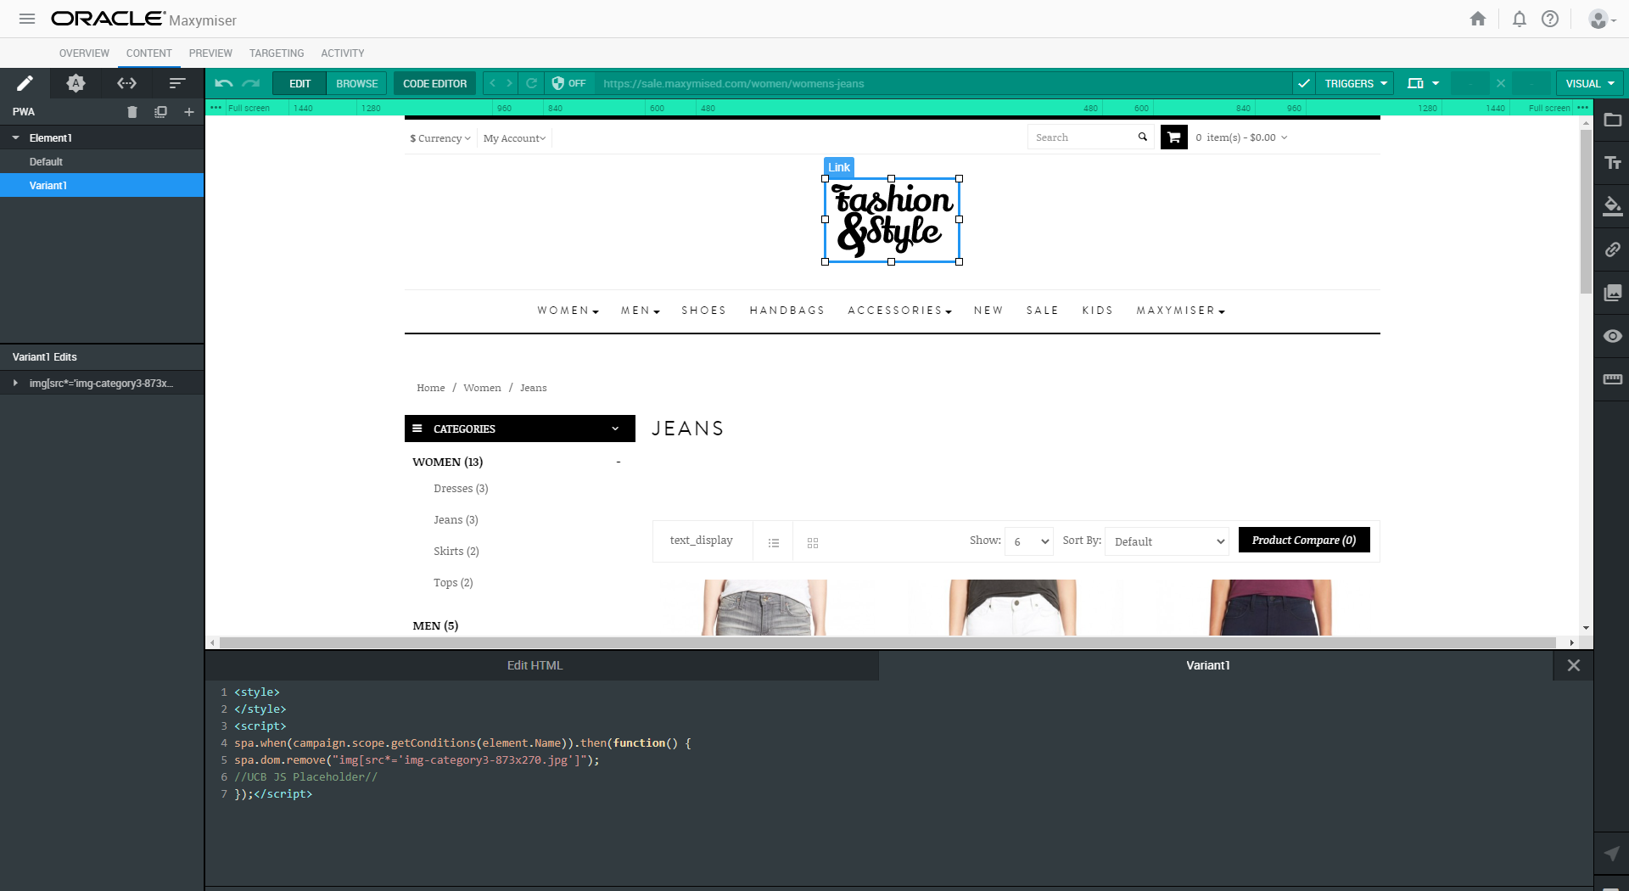The height and width of the screenshot is (891, 1629).
Task: Open the TRIGGERS dropdown
Action: 1355,83
